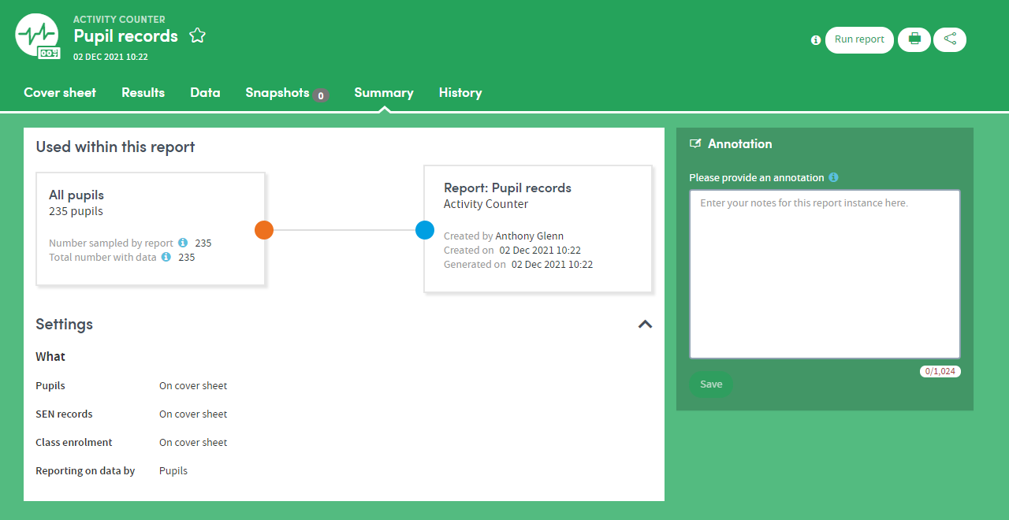Share the report via the share icon

(950, 39)
